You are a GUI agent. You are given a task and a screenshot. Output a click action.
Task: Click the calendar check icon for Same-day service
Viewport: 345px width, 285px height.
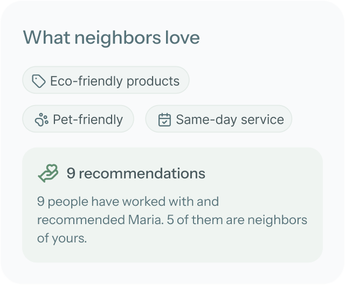164,120
